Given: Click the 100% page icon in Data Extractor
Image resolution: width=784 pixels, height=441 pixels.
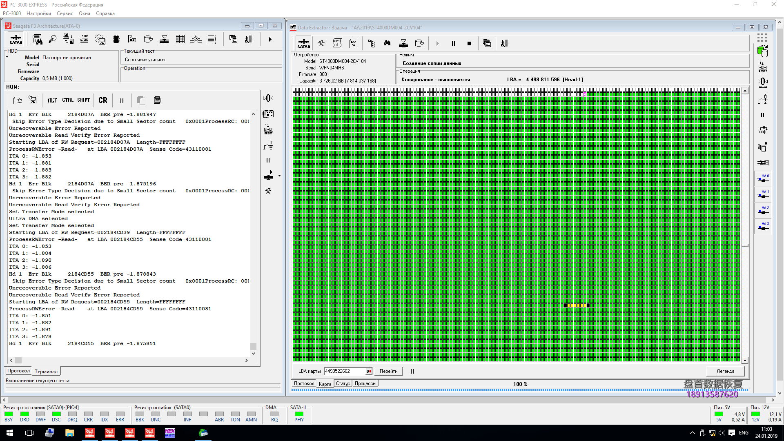Looking at the screenshot, I should point(354,43).
